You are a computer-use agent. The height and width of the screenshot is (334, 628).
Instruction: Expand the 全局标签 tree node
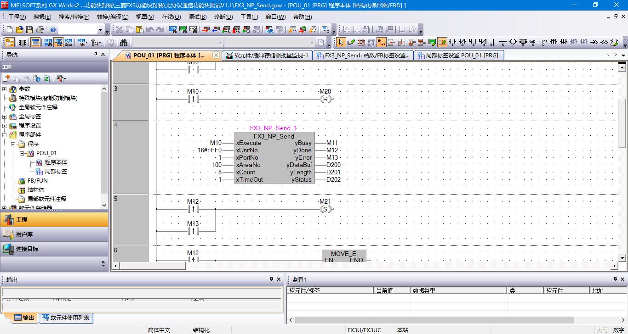click(x=5, y=117)
